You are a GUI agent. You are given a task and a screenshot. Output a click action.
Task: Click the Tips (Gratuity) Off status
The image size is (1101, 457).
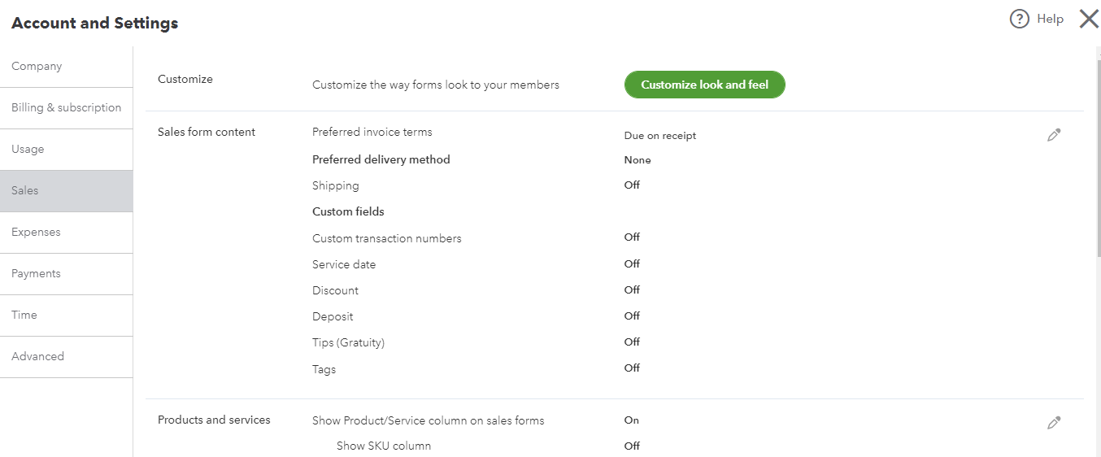coord(632,342)
